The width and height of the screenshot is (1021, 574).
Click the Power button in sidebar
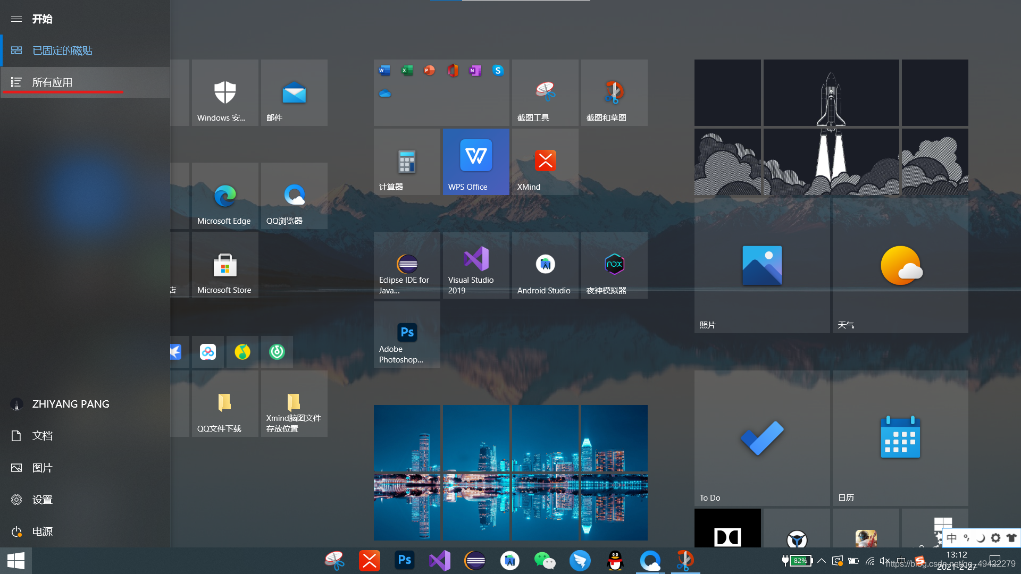coord(42,531)
